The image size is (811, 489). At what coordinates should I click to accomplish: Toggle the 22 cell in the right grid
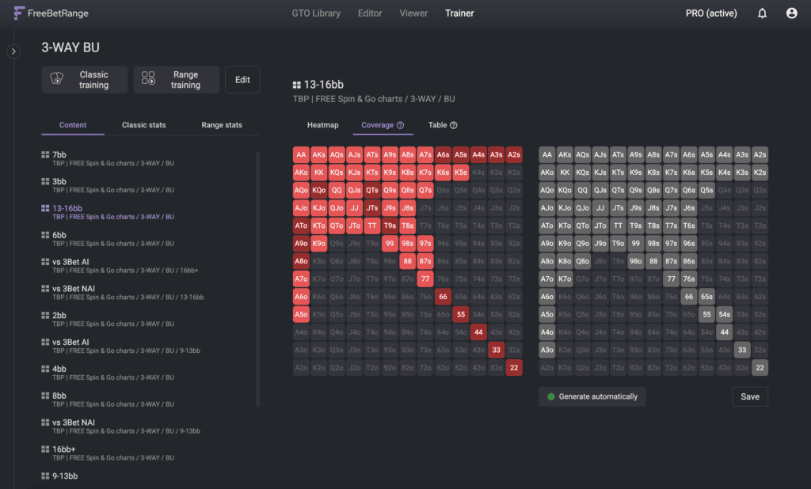pos(760,367)
